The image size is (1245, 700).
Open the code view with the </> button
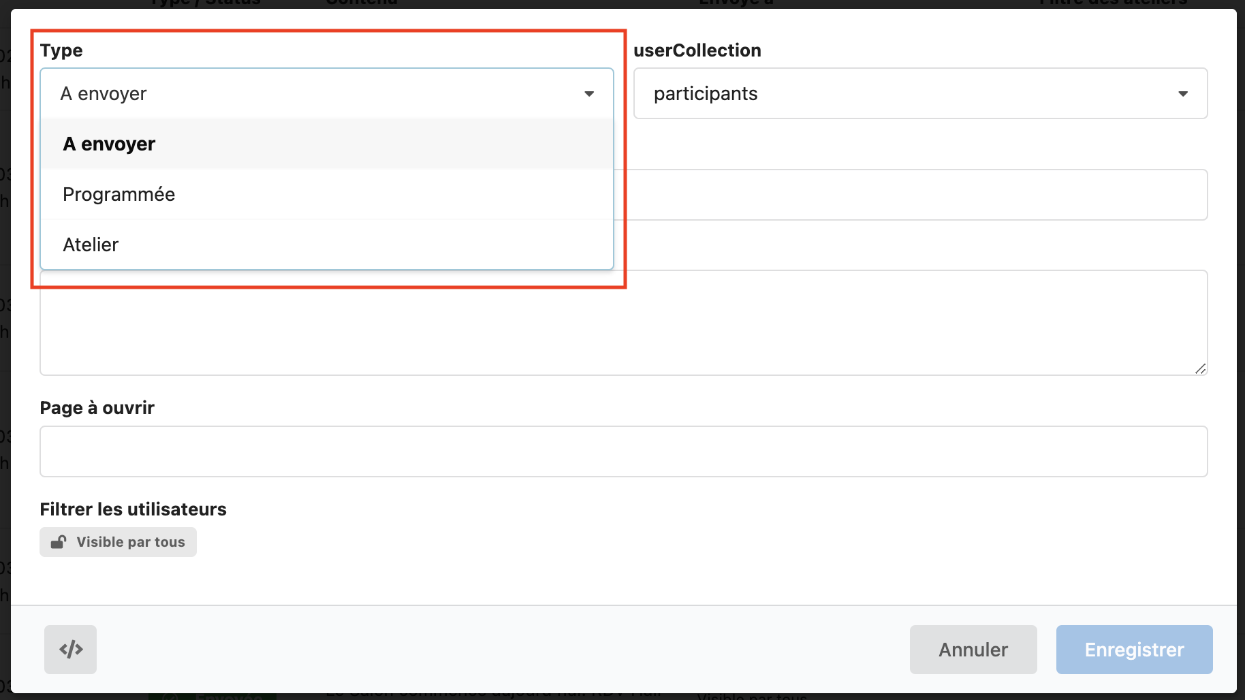coord(70,650)
